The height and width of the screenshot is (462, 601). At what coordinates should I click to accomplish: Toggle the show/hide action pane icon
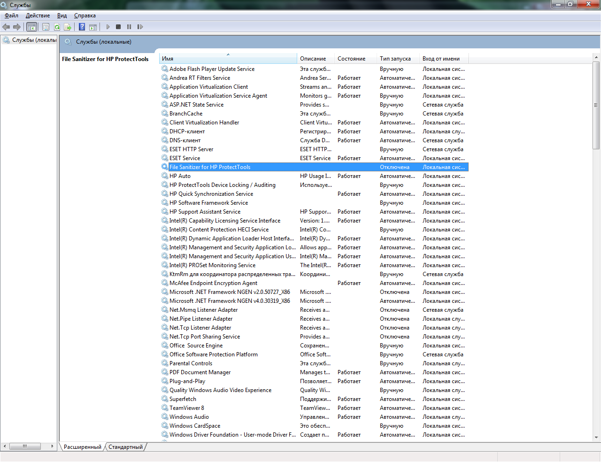point(93,27)
